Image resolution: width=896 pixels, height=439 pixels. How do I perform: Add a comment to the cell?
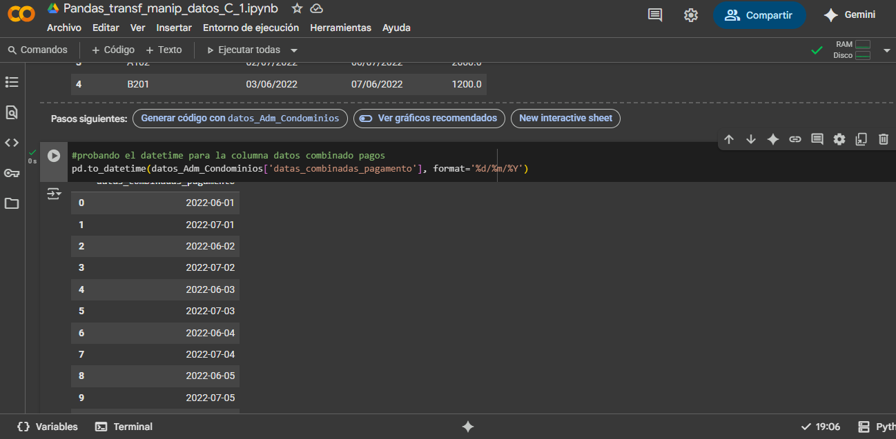pyautogui.click(x=817, y=139)
